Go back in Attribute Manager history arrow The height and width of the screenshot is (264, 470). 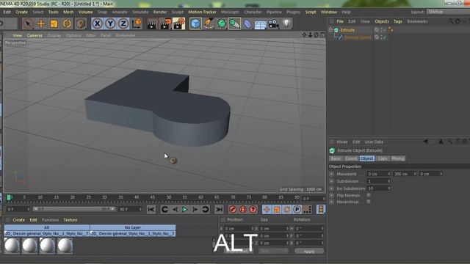426,142
